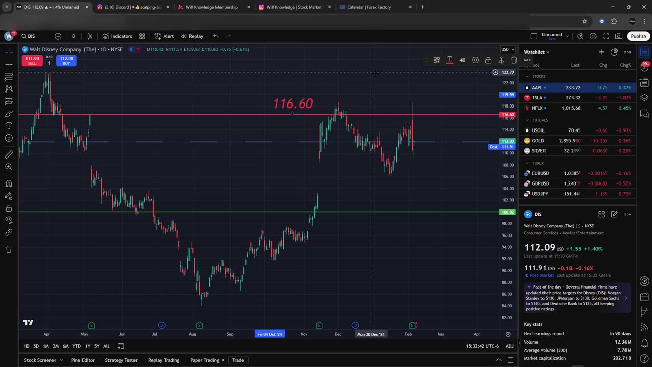652x367 pixels.
Task: Open the patterns drawing tools
Action: point(9,89)
